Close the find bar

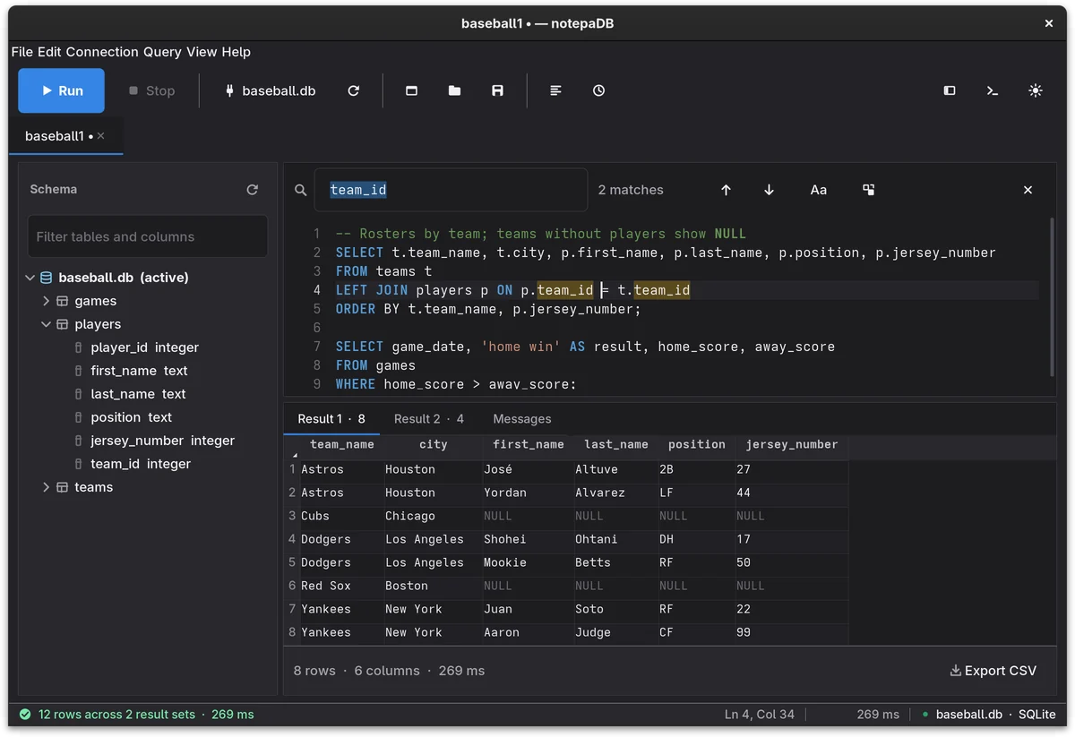pyautogui.click(x=1028, y=190)
